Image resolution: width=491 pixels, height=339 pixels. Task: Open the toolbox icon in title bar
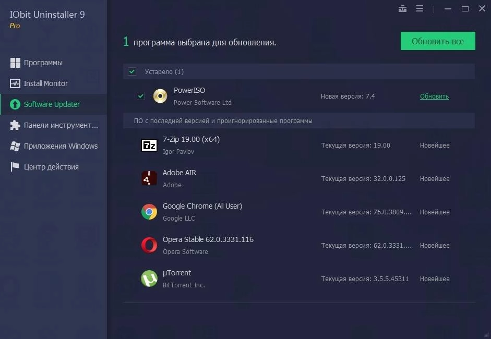[402, 9]
